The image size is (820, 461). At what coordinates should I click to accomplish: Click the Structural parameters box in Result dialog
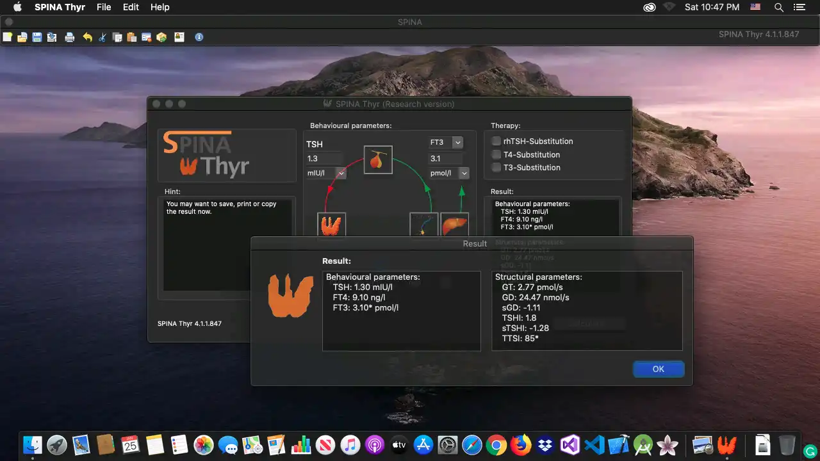[587, 311]
